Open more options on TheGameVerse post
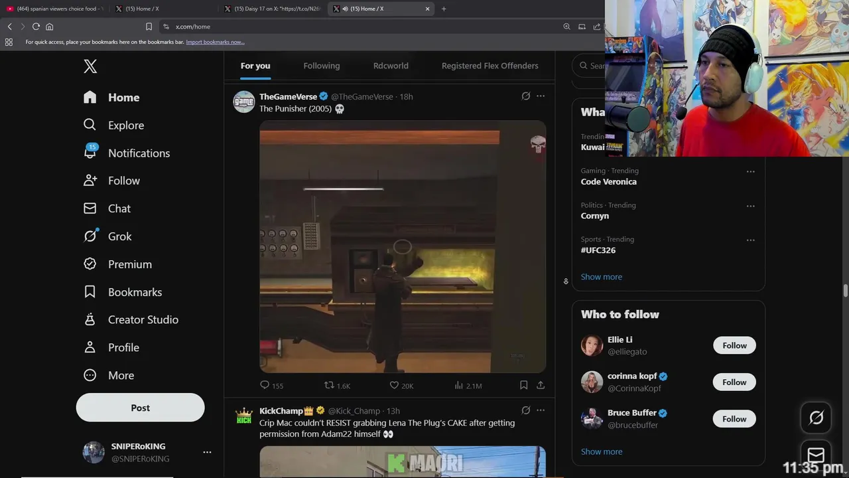The image size is (849, 478). click(541, 96)
